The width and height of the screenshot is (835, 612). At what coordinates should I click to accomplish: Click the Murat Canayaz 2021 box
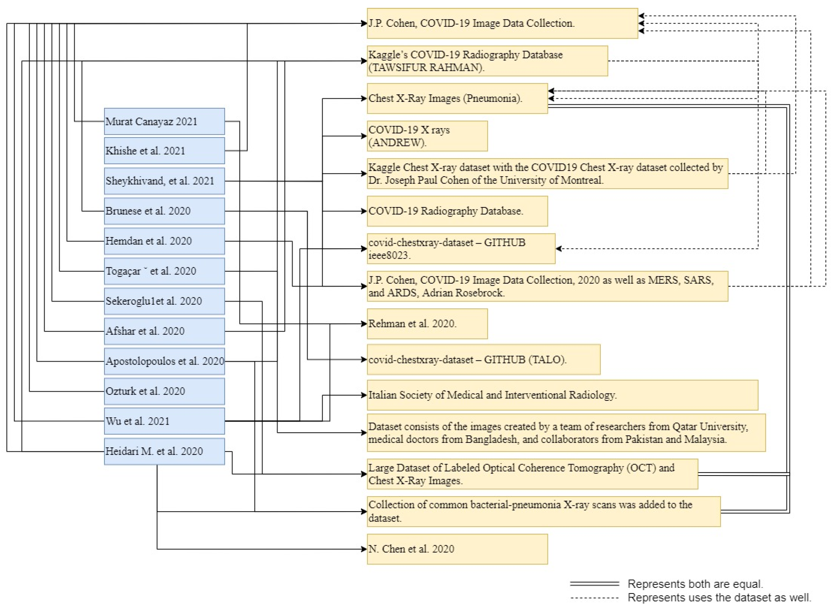coord(164,122)
